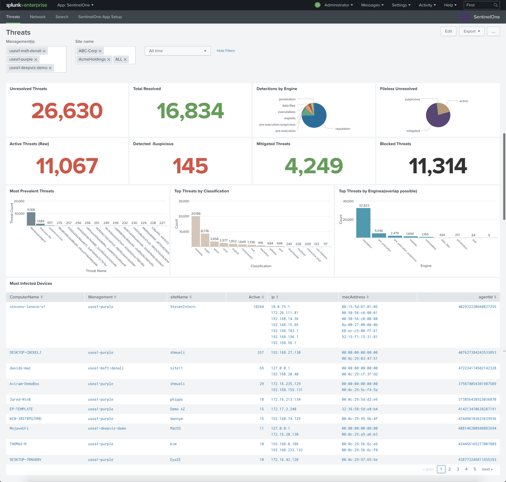Click the Find search magnifier icon
This screenshot has width=506, height=482.
(495, 5)
